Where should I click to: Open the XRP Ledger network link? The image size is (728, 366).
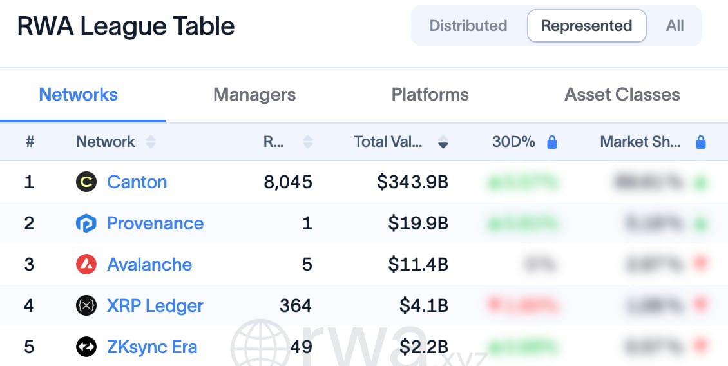(x=155, y=305)
